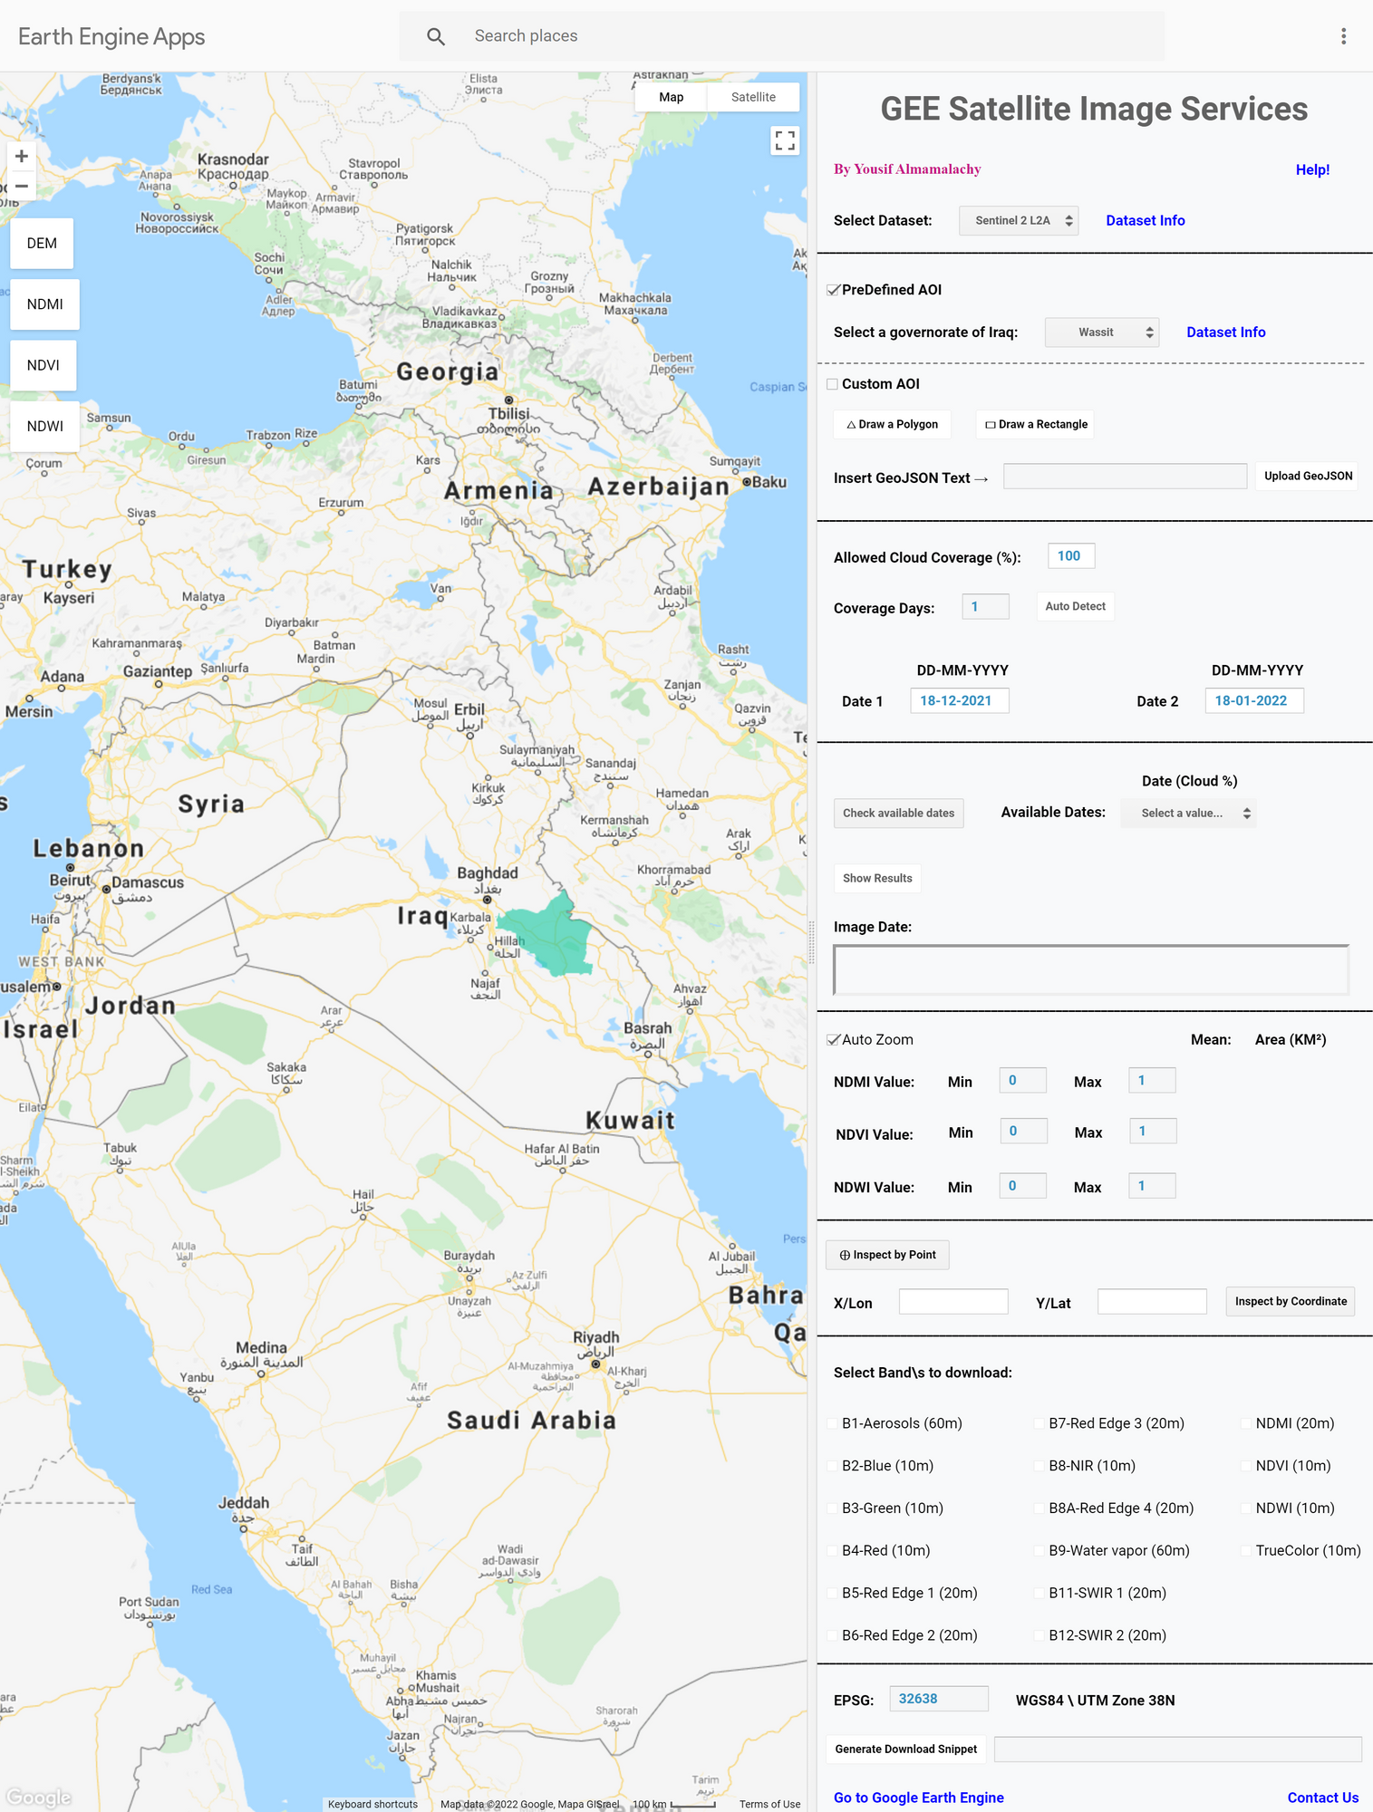Click the panel divider resize handle
Screen dimensions: 1373x1812
812,942
